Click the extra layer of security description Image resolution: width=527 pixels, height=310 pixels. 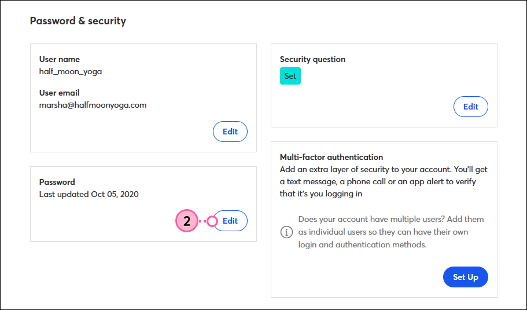384,181
